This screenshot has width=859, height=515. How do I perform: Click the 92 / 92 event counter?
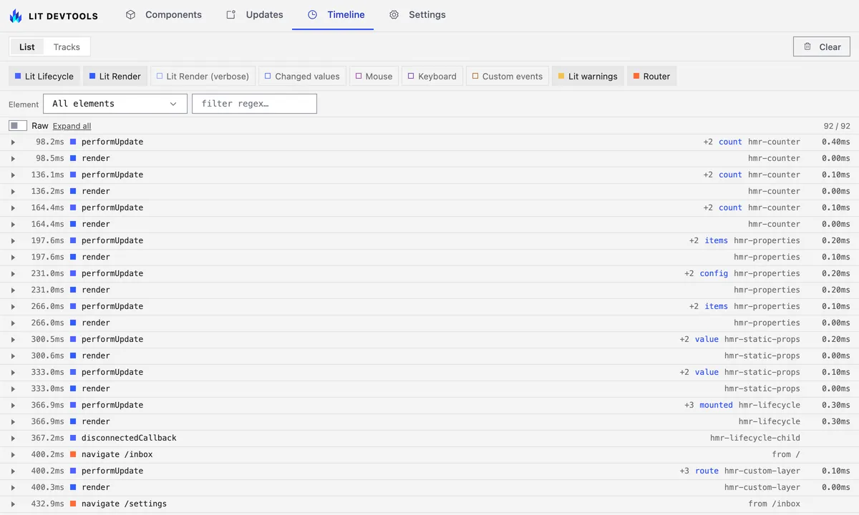(837, 126)
